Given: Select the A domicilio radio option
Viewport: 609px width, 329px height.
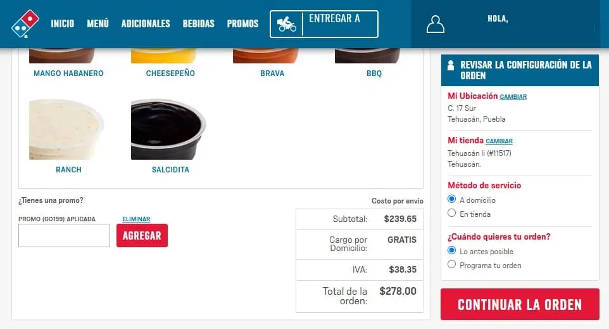Looking at the screenshot, I should click(451, 199).
